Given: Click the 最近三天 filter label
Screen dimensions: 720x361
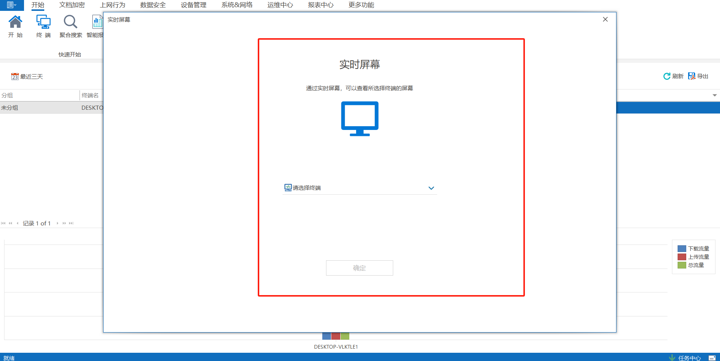Looking at the screenshot, I should click(x=32, y=76).
